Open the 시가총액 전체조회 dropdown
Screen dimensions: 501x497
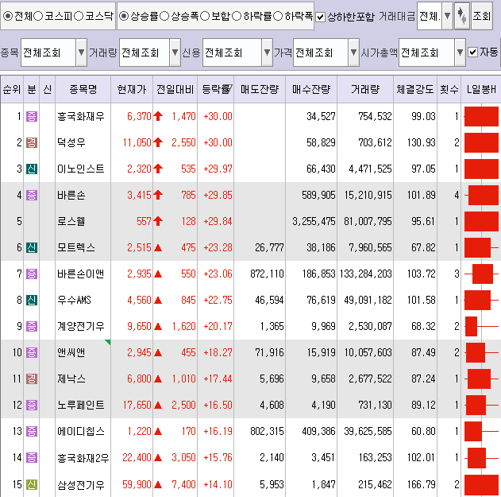point(460,52)
